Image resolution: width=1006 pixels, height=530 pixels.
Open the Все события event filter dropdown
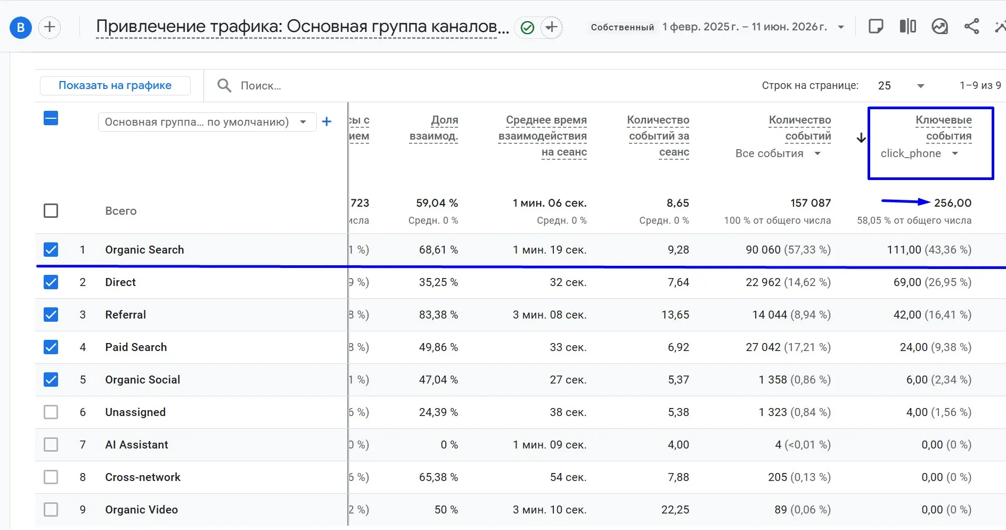(778, 153)
